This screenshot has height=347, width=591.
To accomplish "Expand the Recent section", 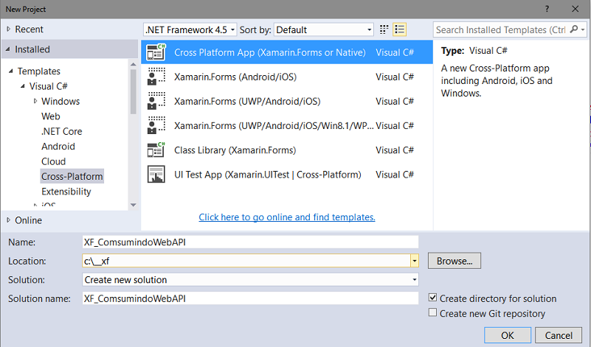I will click(8, 29).
